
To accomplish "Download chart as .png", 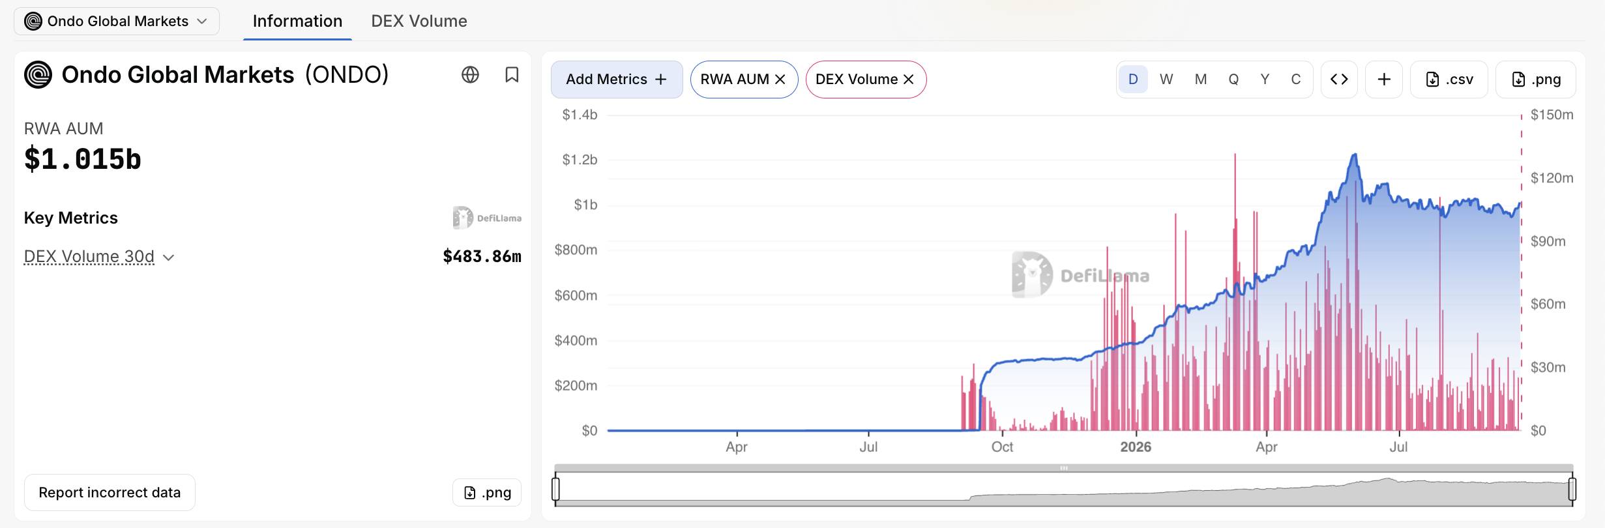I will pyautogui.click(x=1536, y=80).
